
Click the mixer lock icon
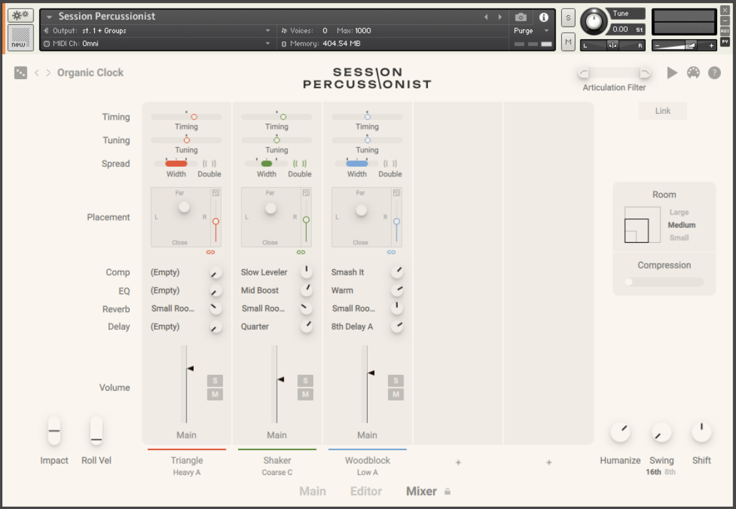coord(447,491)
